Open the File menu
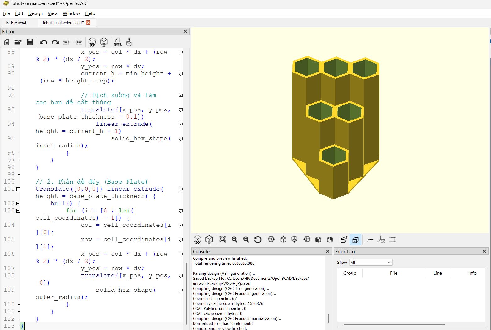The height and width of the screenshot is (330, 491). (6, 13)
